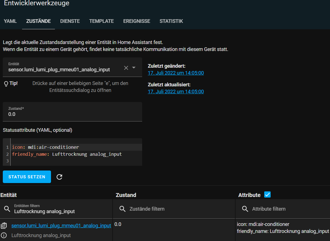Select the Statistik tab
This screenshot has height=241, width=330.
coord(171,21)
